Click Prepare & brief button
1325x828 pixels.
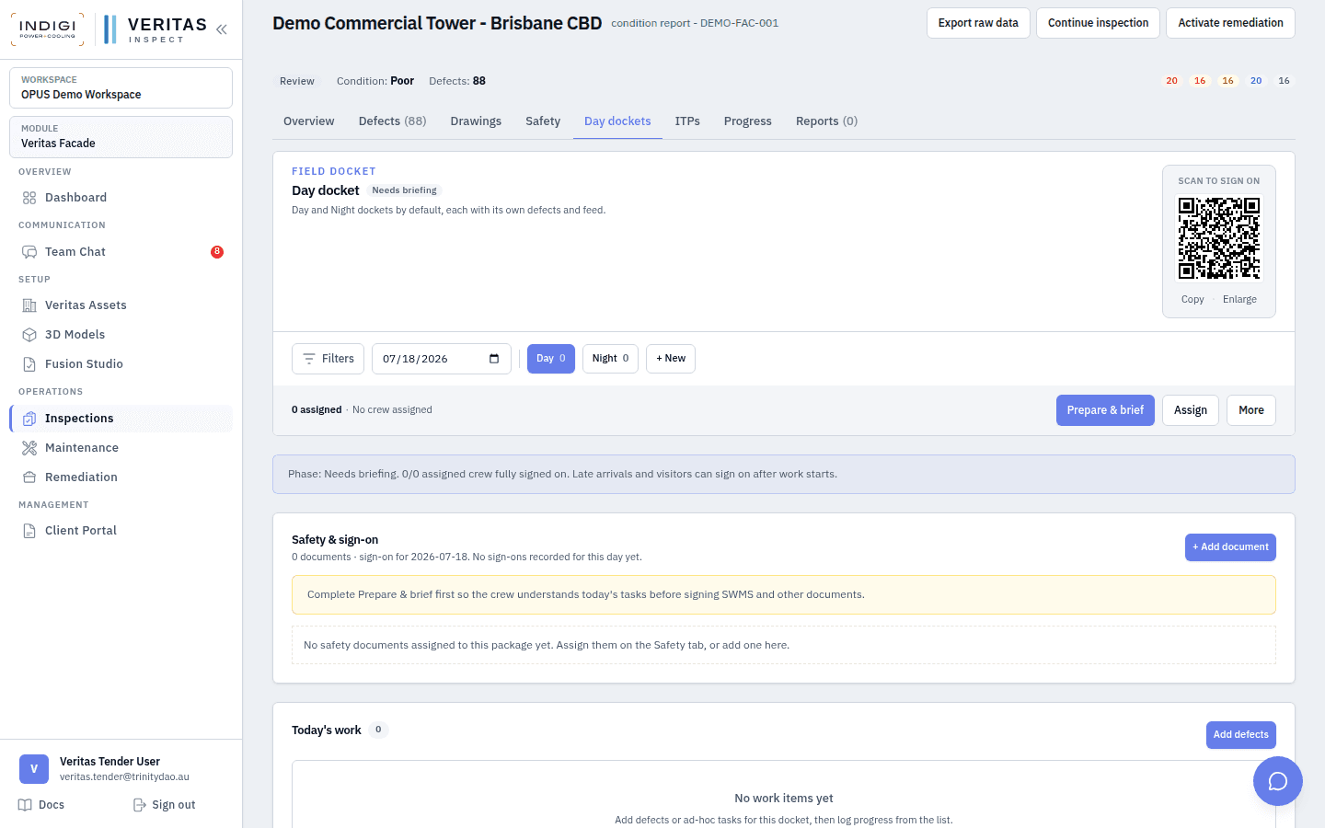(1105, 410)
